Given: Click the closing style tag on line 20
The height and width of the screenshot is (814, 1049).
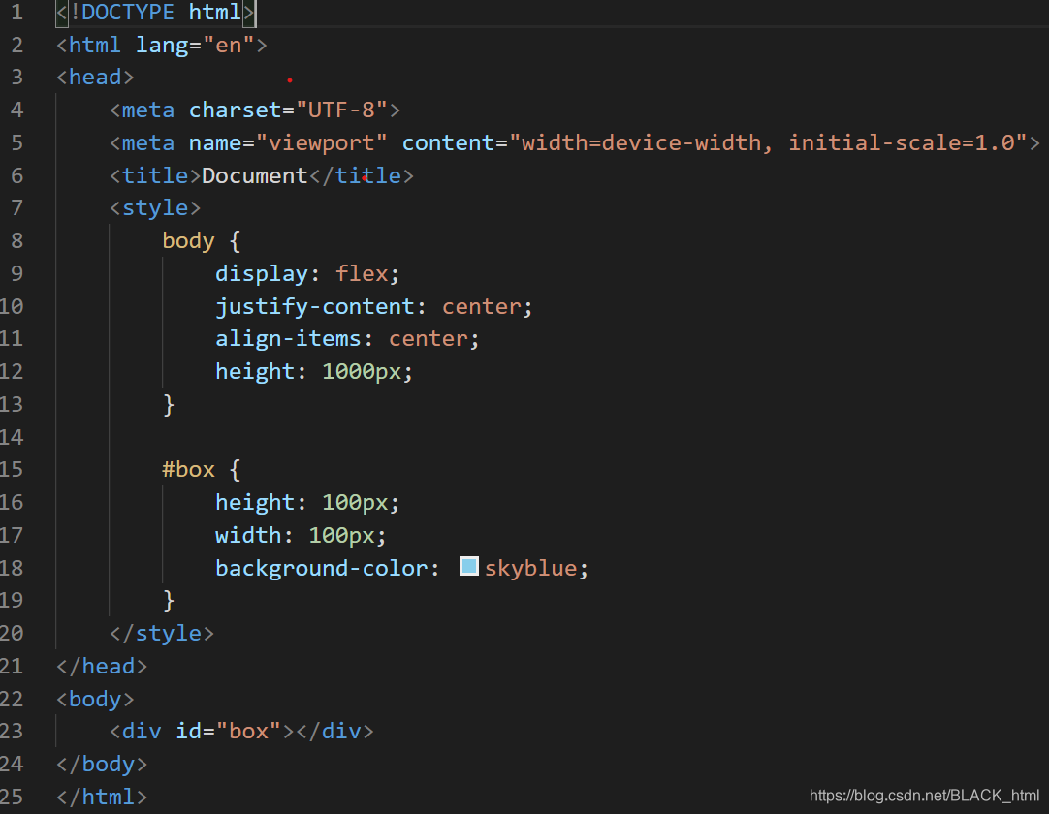Looking at the screenshot, I should point(161,634).
